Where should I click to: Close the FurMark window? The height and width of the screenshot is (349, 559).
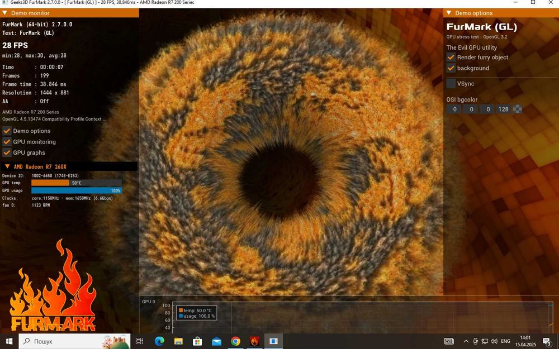[x=551, y=2]
